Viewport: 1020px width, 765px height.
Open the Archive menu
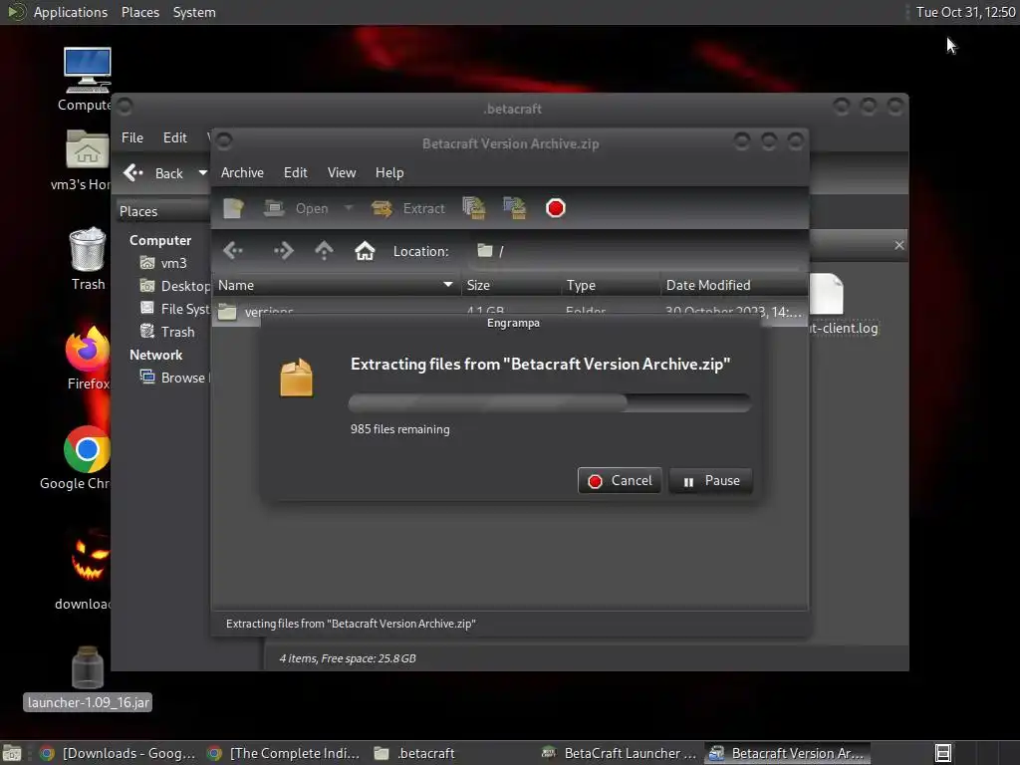(242, 172)
